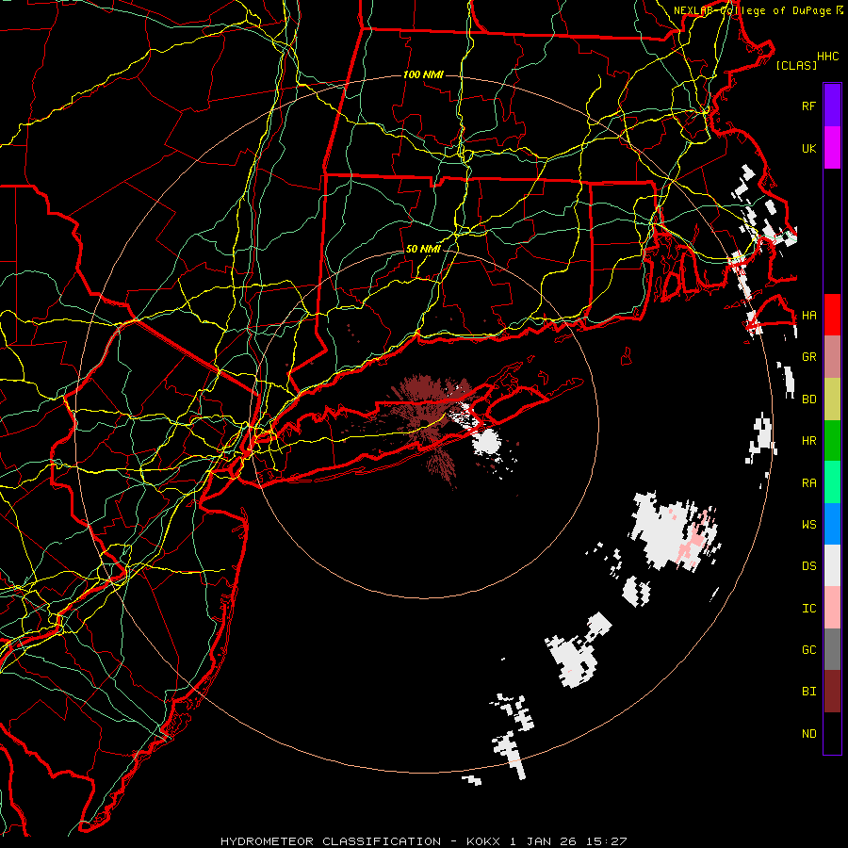Select the "WS" legend label

pyautogui.click(x=808, y=525)
